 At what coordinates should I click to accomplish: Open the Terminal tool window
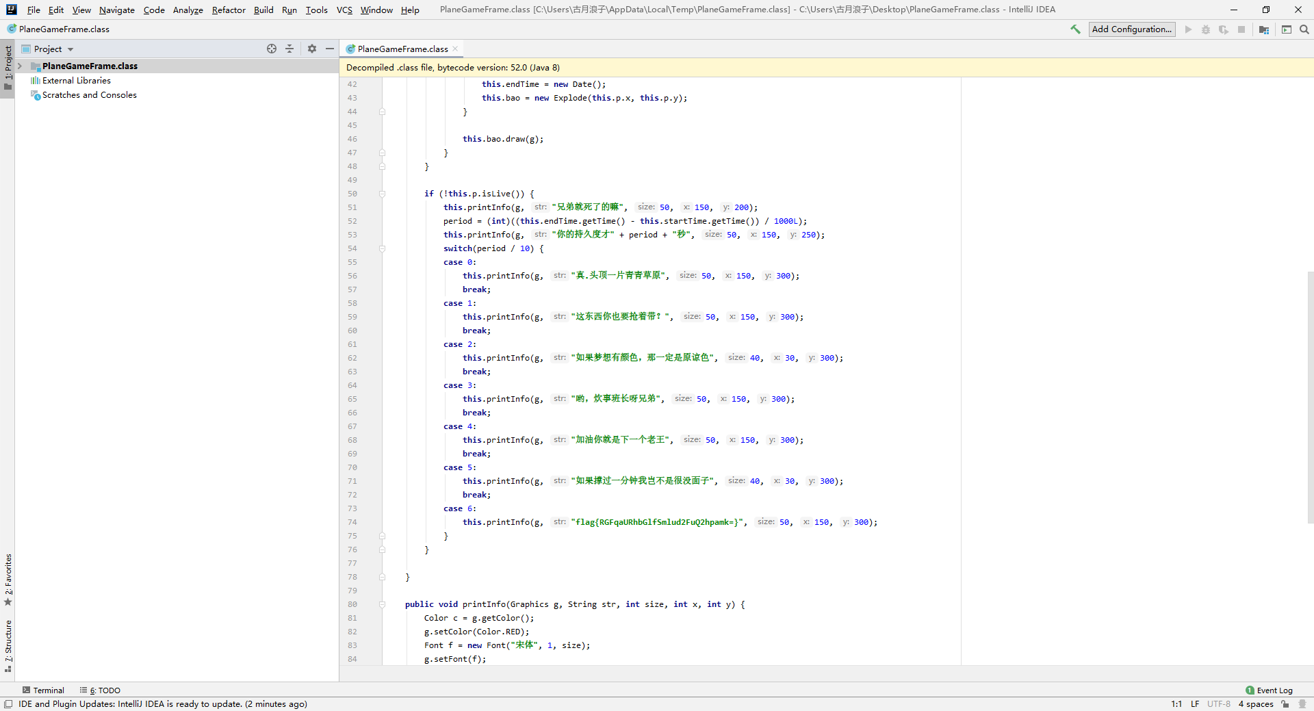point(43,690)
